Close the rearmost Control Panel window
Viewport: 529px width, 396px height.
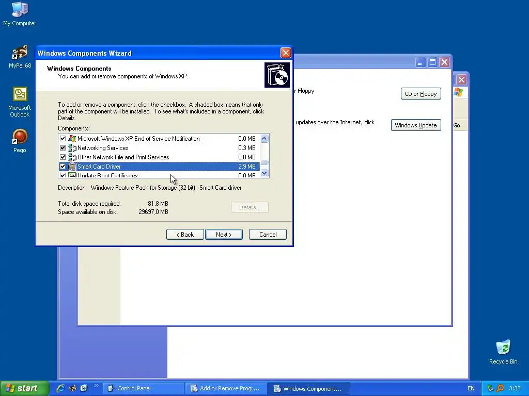coord(461,80)
